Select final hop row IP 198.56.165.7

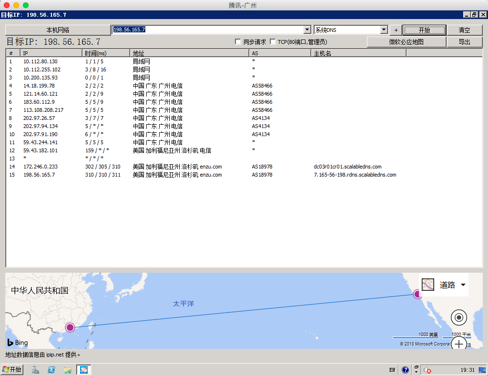pyautogui.click(x=244, y=175)
